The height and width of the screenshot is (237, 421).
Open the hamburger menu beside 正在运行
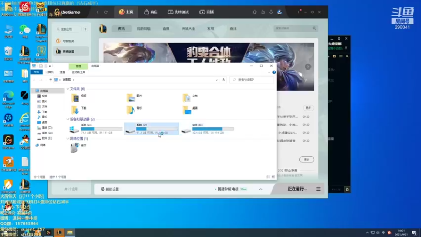(x=318, y=189)
